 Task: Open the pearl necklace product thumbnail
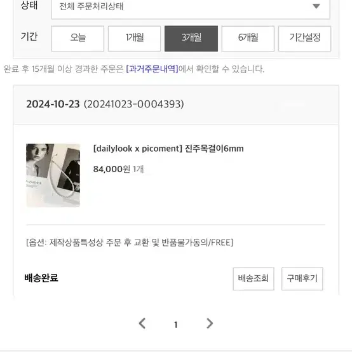pyautogui.click(x=53, y=175)
